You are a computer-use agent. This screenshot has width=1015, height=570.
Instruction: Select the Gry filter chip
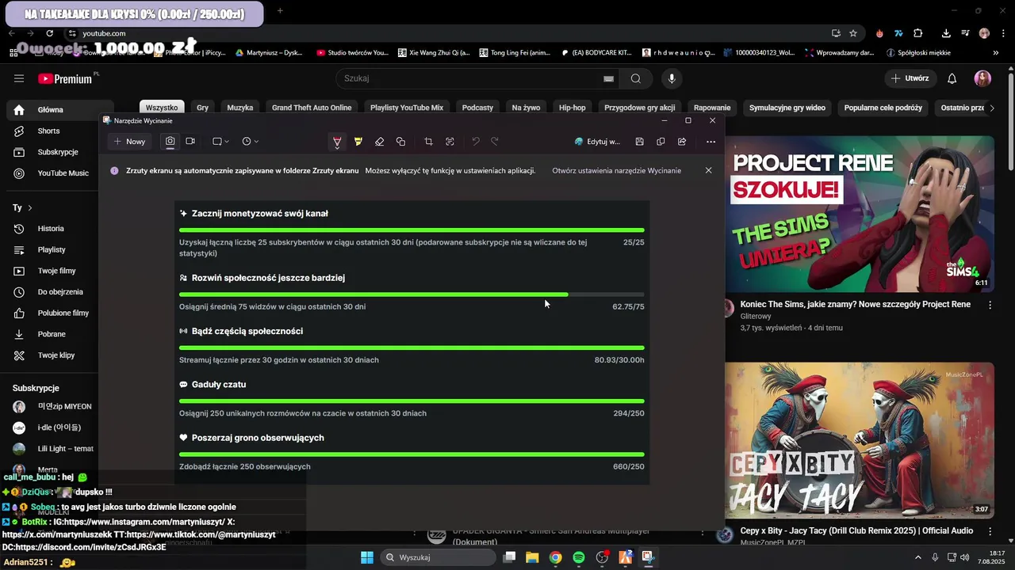tap(203, 108)
